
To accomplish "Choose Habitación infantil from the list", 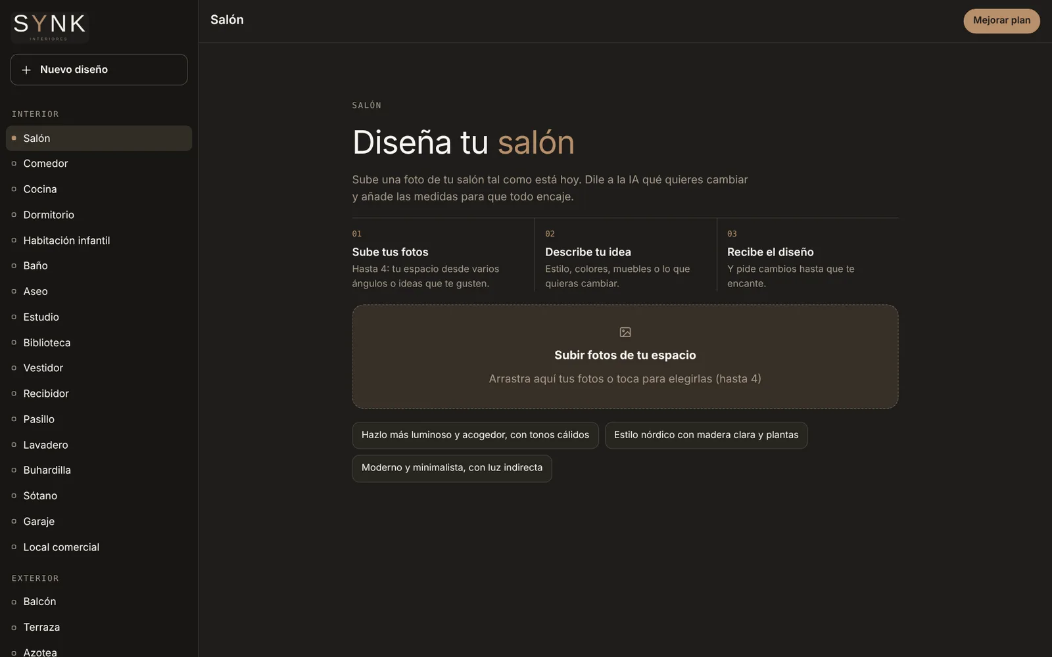I will pyautogui.click(x=99, y=240).
